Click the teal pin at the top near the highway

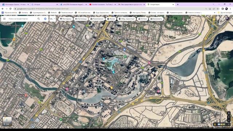pos(74,27)
